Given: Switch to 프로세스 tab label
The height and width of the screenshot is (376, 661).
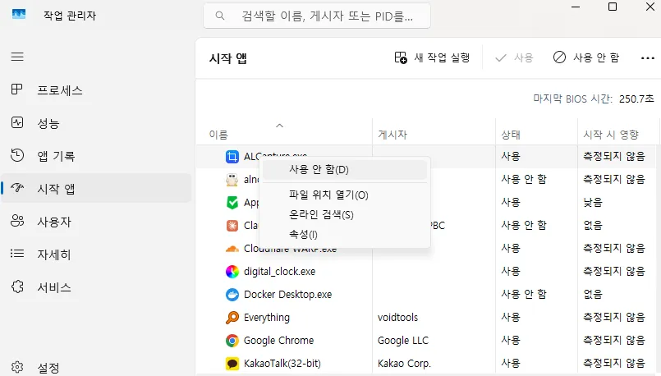Looking at the screenshot, I should coord(60,90).
